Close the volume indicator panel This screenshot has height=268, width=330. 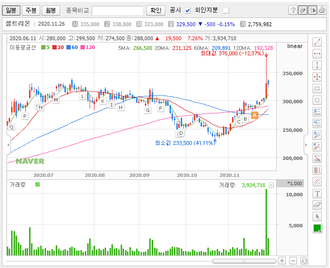click(271, 185)
